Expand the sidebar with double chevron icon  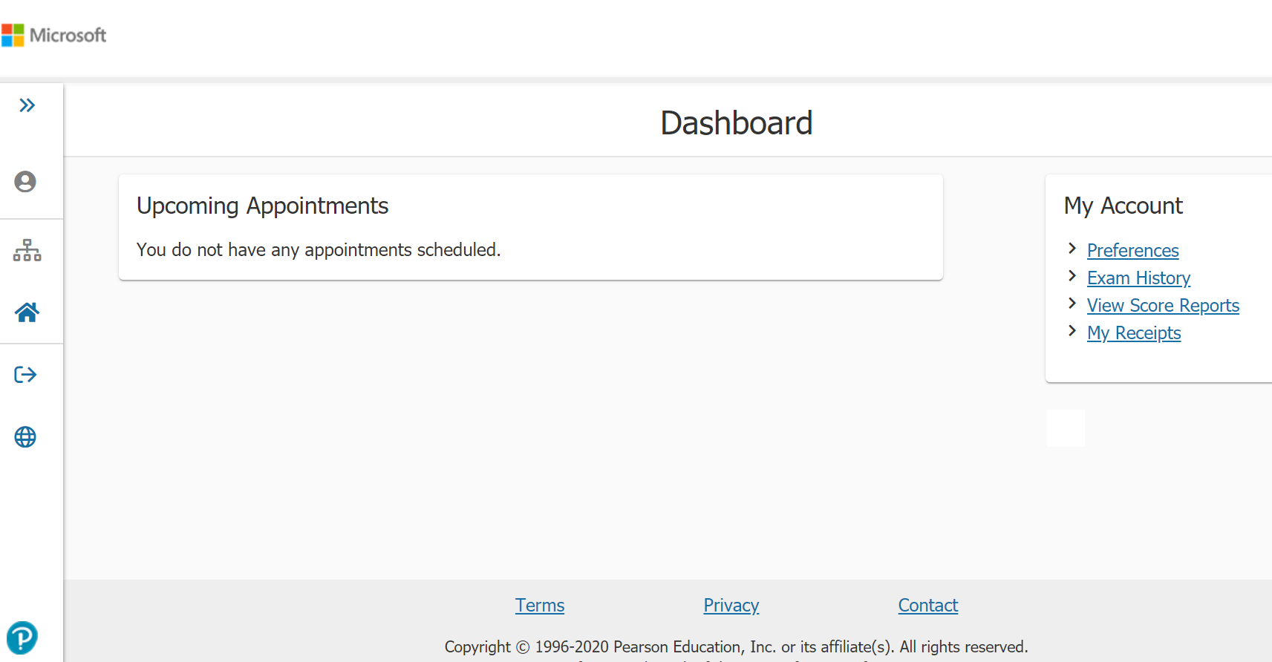tap(27, 105)
